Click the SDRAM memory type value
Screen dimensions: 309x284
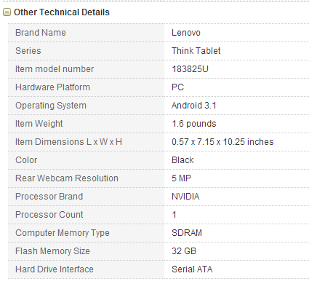point(187,233)
